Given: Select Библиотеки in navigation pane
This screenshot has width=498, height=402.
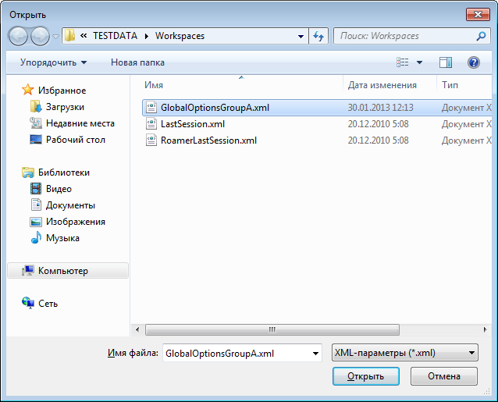Looking at the screenshot, I should click(x=64, y=173).
